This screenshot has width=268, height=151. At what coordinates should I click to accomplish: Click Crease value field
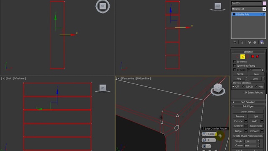point(250,146)
